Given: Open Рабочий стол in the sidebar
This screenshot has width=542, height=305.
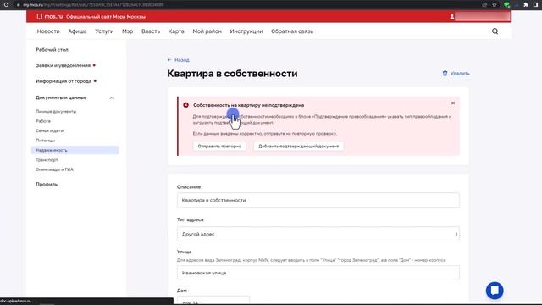Looking at the screenshot, I should pos(53,50).
